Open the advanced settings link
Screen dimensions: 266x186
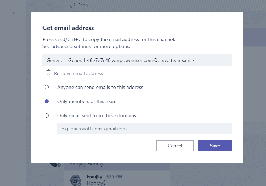(x=71, y=46)
